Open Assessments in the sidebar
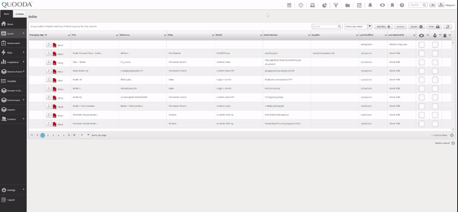The width and height of the screenshot is (458, 212). [13, 43]
